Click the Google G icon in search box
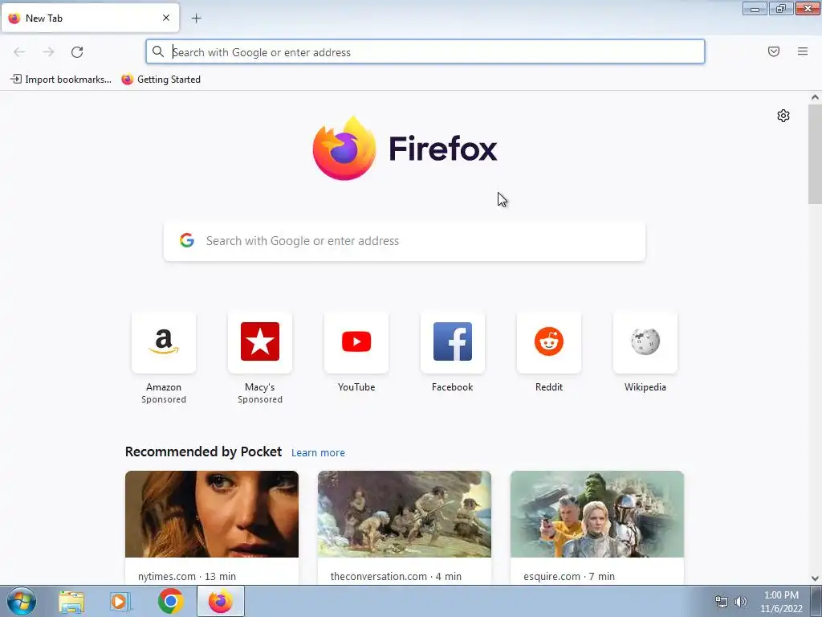 [x=187, y=240]
